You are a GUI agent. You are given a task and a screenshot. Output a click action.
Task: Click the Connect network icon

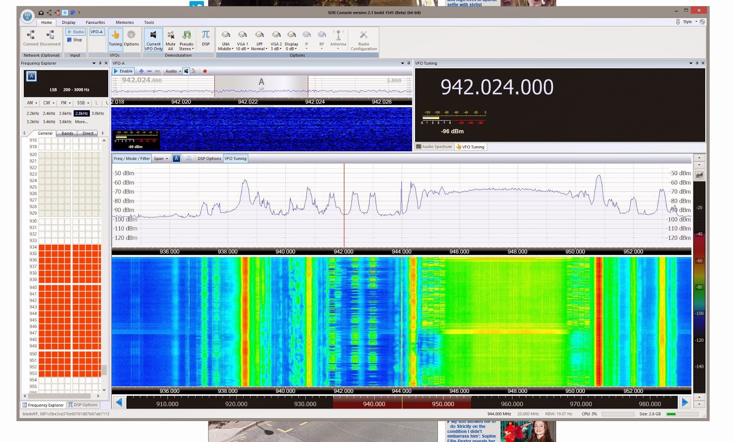coord(31,35)
